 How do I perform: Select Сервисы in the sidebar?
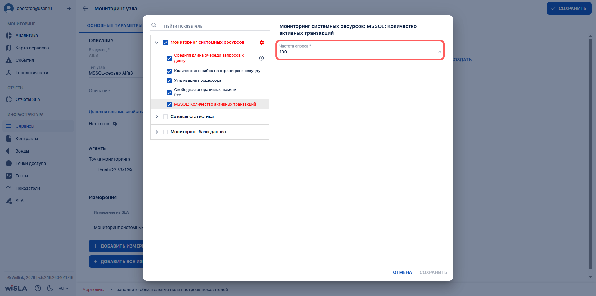[x=38, y=126]
